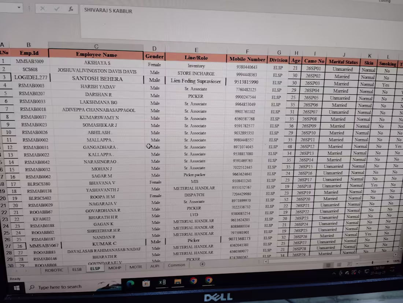Switch to Normal view in status bar
The image size is (403, 303).
pyautogui.click(x=328, y=265)
